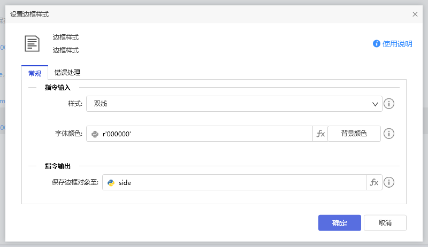
Task: Toggle the fx button in the side output field
Action: [374, 182]
